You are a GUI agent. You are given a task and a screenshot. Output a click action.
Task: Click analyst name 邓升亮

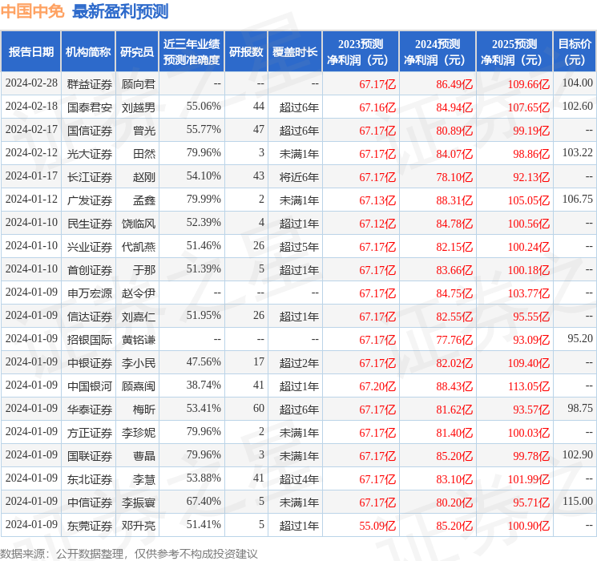coord(139,526)
